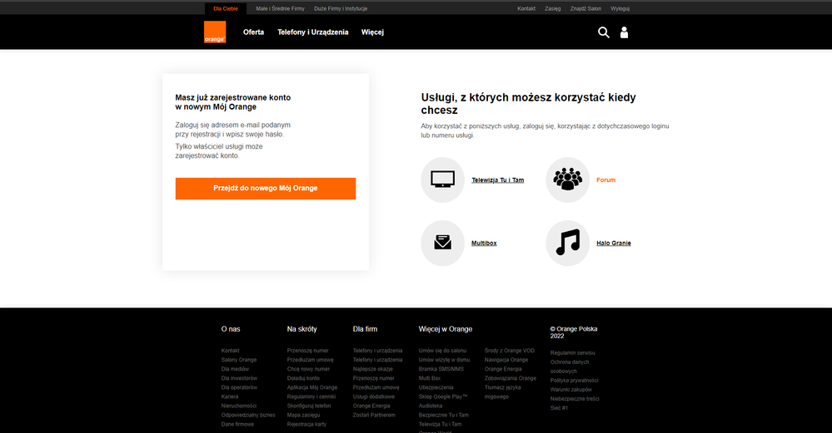Open the Znajdź Salon link
The height and width of the screenshot is (433, 832).
587,7
